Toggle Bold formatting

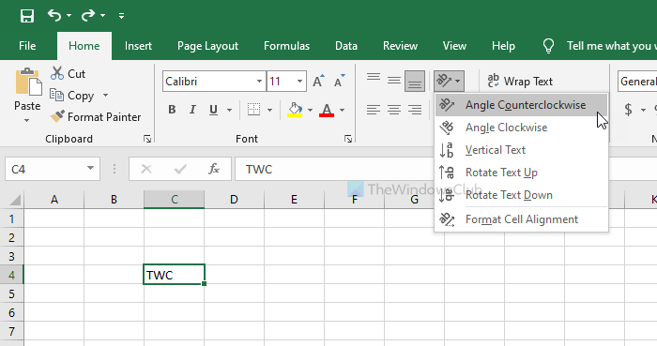[x=172, y=110]
